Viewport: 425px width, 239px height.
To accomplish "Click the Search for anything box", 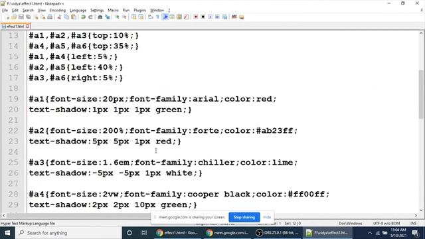I will coord(68,233).
